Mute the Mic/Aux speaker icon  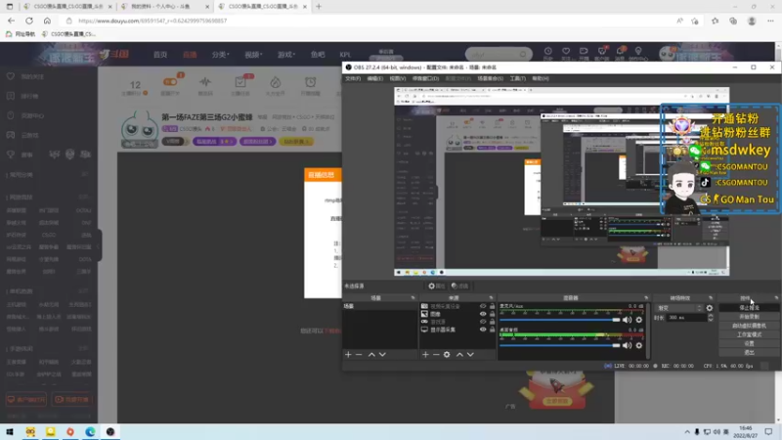pos(627,320)
